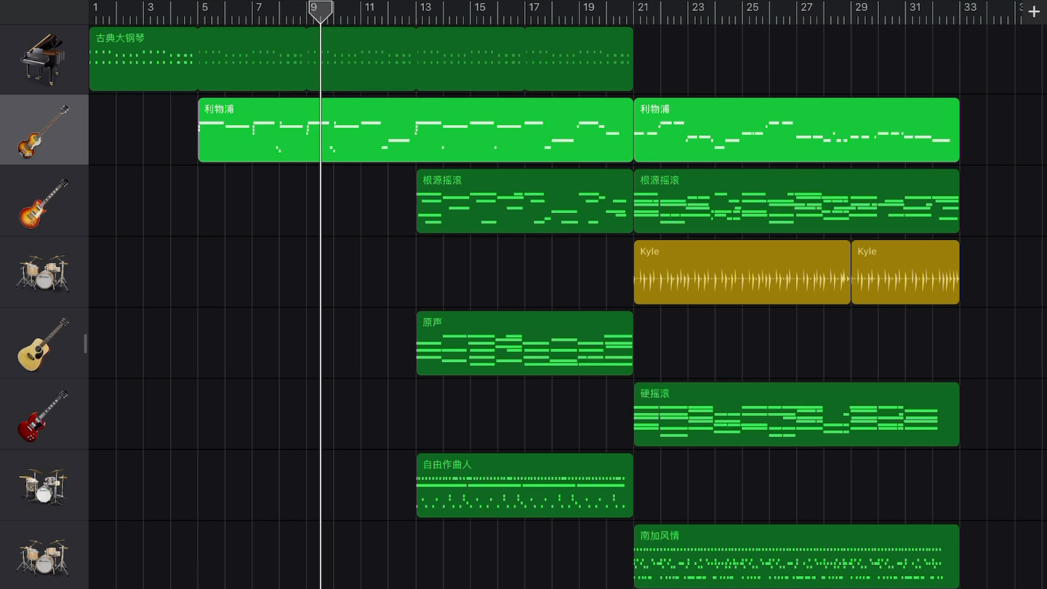The height and width of the screenshot is (589, 1047).
Task: Select drum kit icon of 南加风情 track
Action: [44, 557]
